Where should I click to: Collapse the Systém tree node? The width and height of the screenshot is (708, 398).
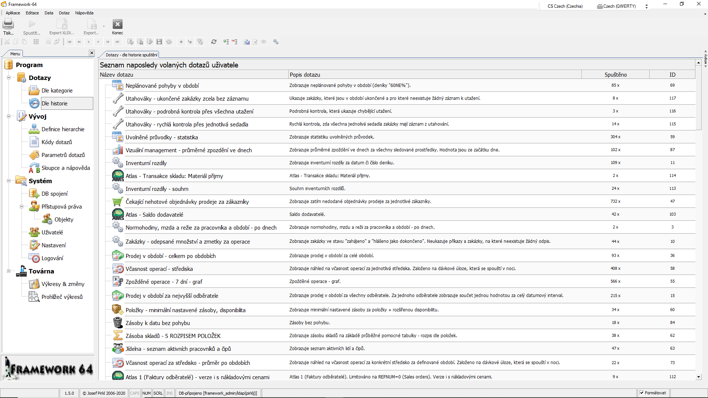[8, 181]
